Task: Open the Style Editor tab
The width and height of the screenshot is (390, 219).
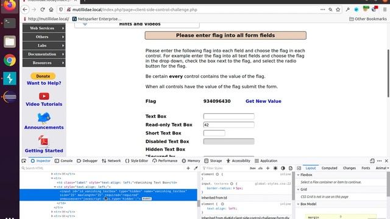Action: pyautogui.click(x=136, y=161)
